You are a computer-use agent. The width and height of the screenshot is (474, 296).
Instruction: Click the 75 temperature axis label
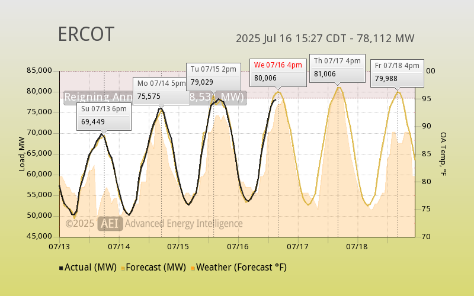427,209
